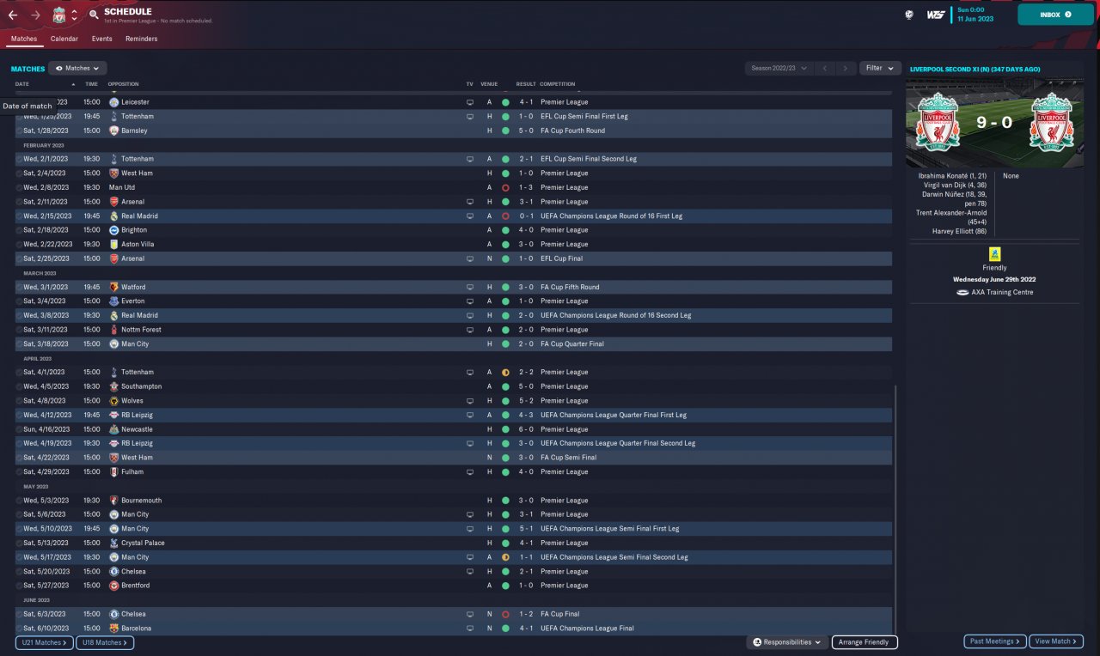Open the Season 2022/23 dropdown
Screen dimensions: 1100x656
pos(779,68)
